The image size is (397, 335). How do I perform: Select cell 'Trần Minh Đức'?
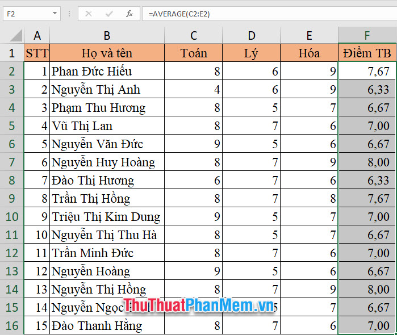point(107,253)
